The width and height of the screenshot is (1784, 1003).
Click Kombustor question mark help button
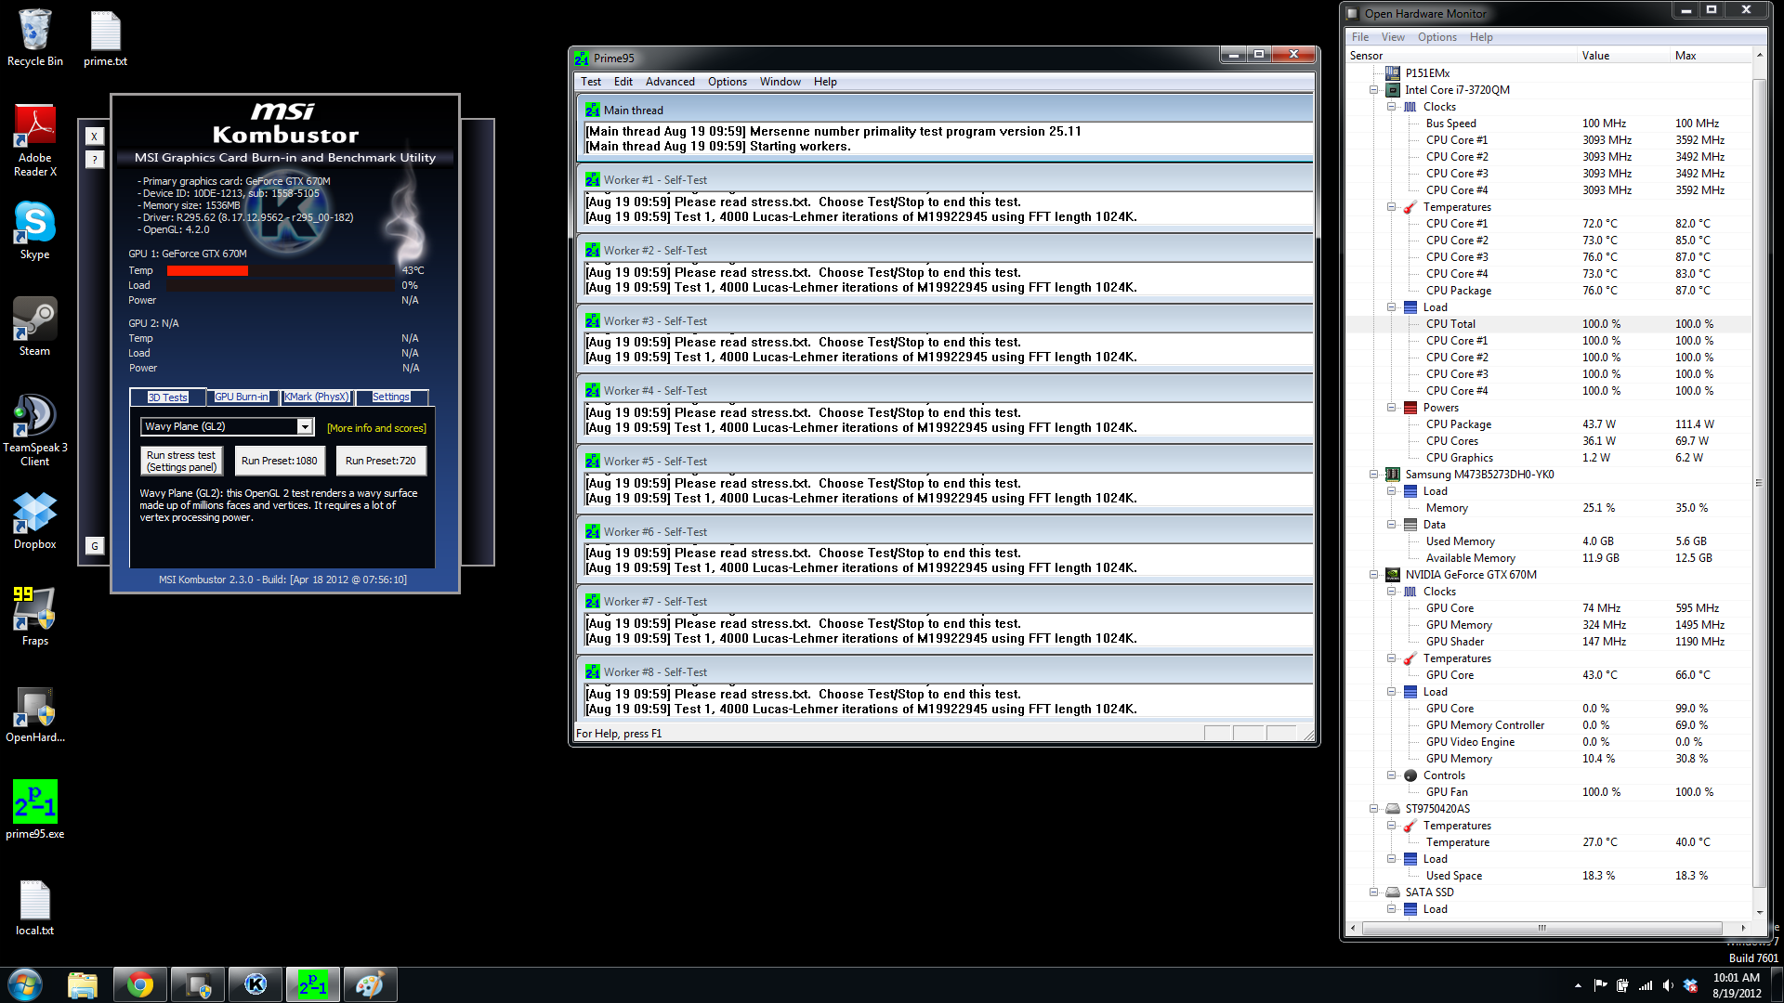[x=94, y=159]
